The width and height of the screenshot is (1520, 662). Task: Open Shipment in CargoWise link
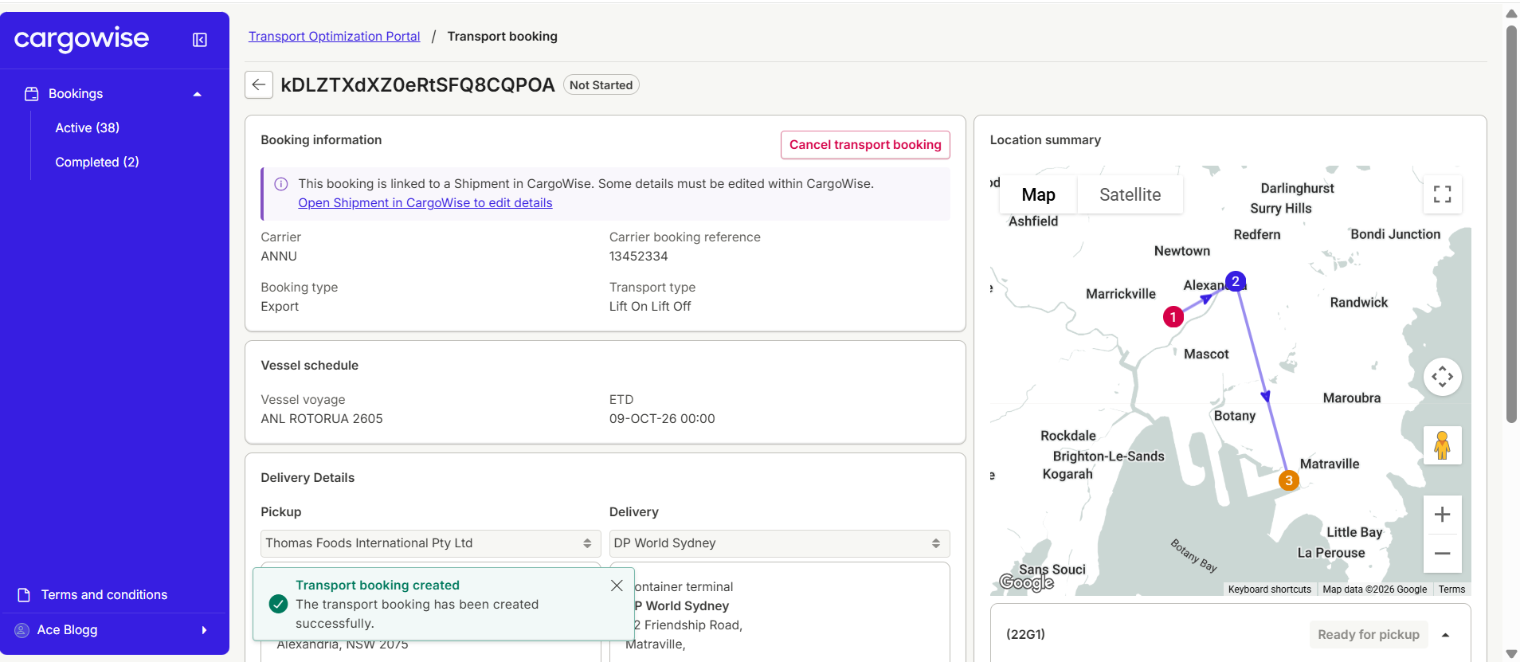425,203
